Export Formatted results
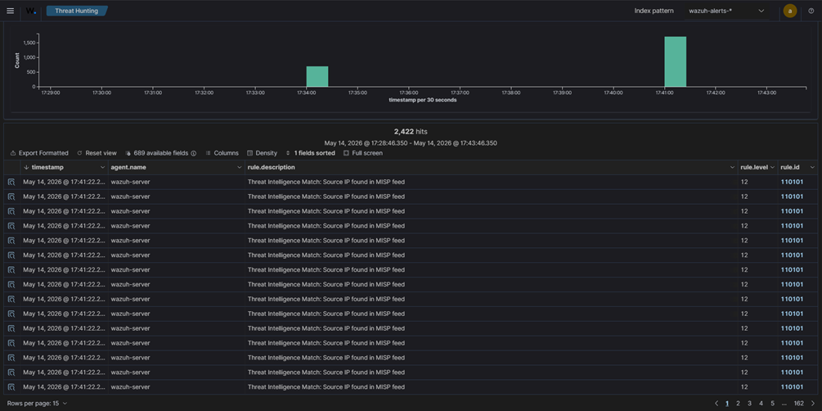Viewport: 822px width, 411px height. 39,153
